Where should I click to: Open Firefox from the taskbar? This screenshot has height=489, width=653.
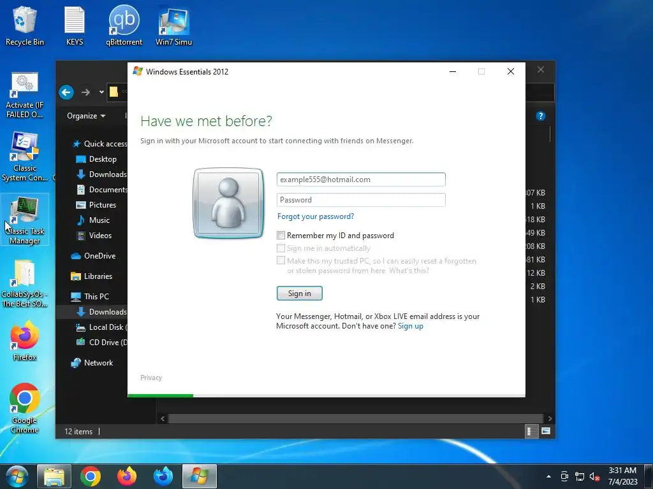tap(127, 476)
